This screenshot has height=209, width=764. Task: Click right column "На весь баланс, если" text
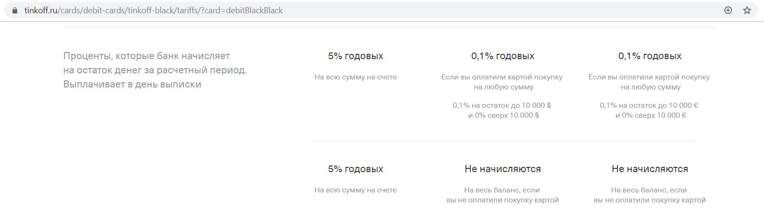(649, 190)
